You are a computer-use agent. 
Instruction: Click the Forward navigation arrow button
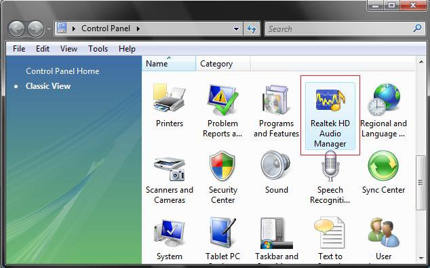(x=35, y=28)
